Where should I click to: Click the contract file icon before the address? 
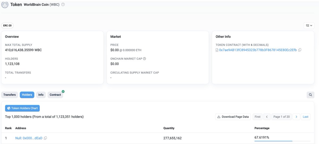point(217,50)
